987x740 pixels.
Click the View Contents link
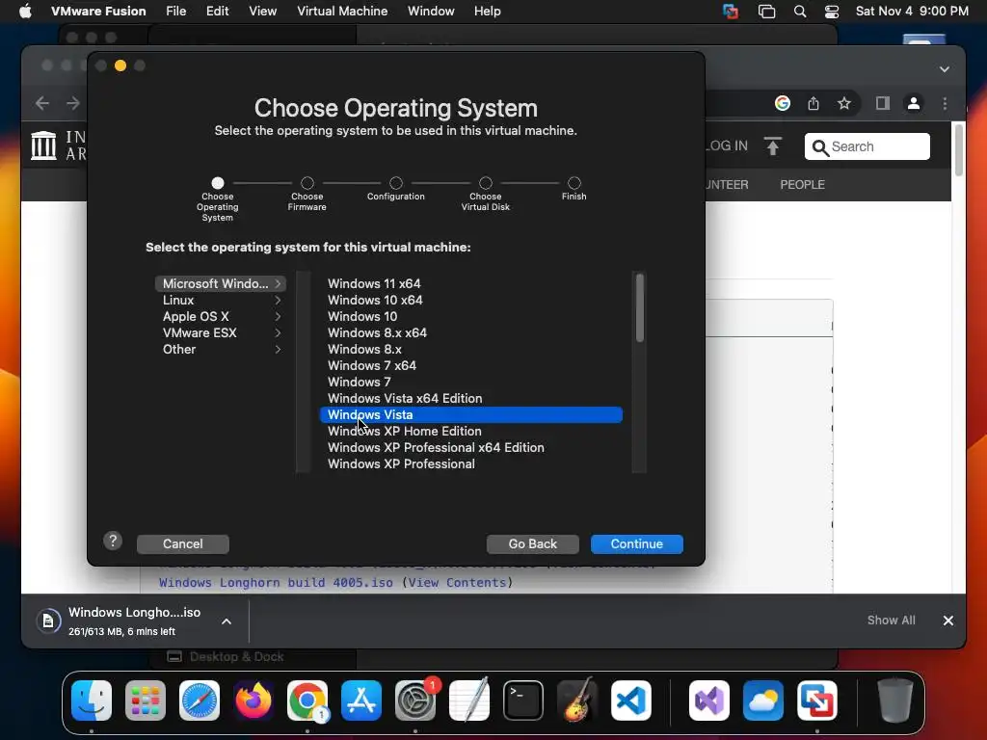[x=458, y=583]
